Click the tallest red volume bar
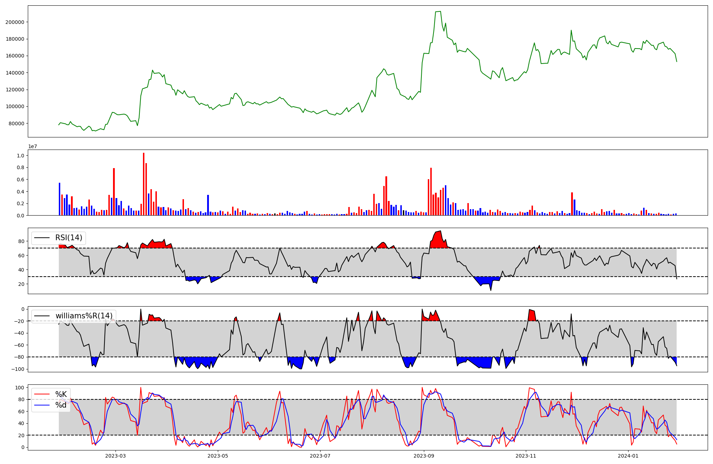Screen dimensions: 713x464 click(144, 184)
